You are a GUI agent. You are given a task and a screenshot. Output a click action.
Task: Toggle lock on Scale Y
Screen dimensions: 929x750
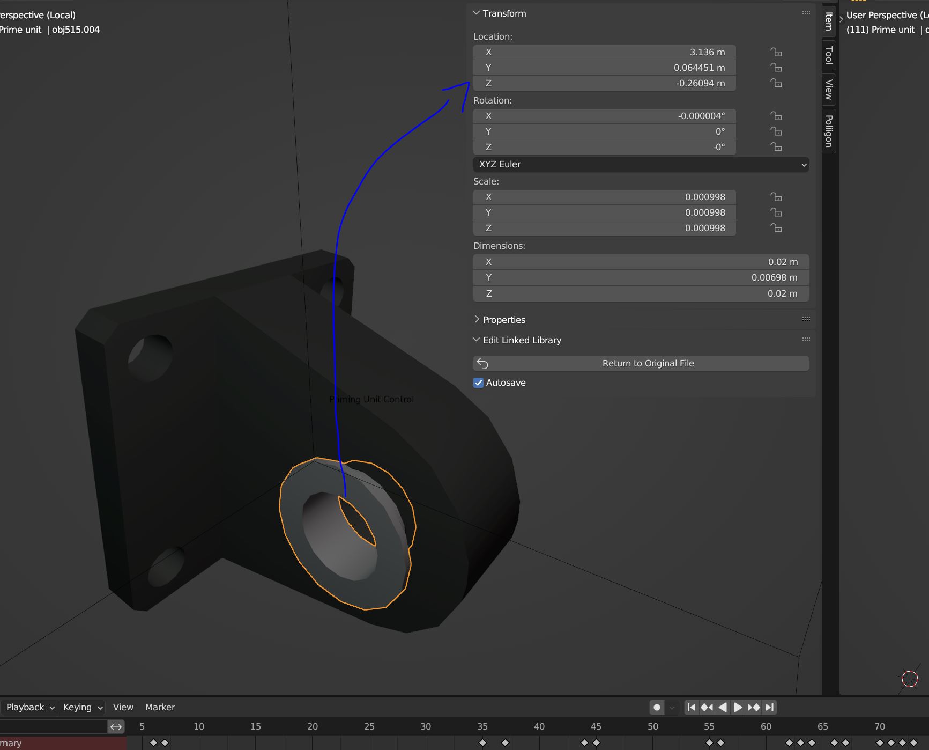(x=776, y=212)
